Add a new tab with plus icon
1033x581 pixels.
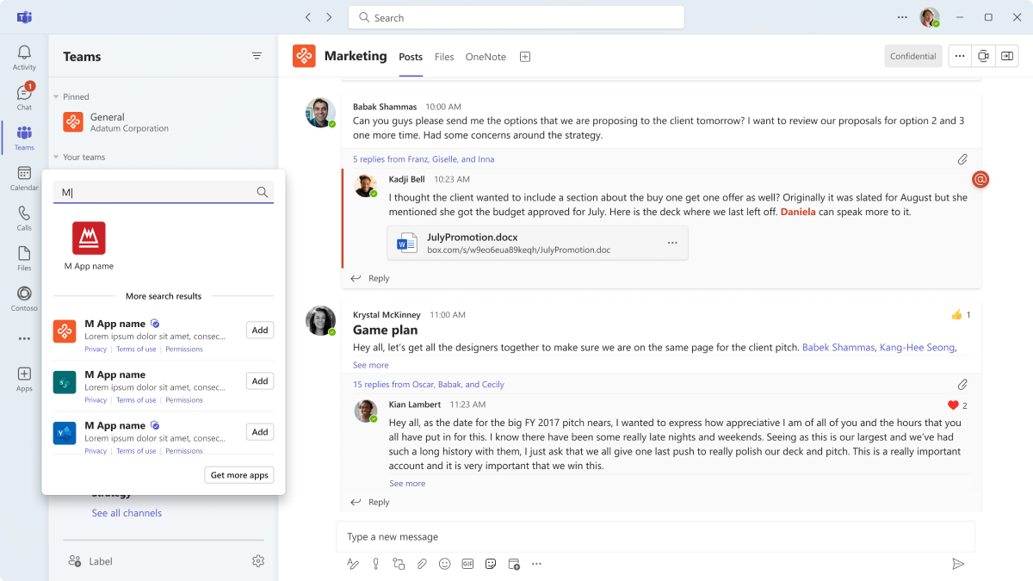click(x=525, y=57)
